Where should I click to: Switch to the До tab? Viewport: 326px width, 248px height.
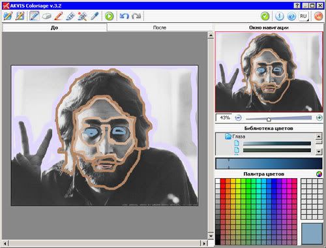[x=54, y=27]
